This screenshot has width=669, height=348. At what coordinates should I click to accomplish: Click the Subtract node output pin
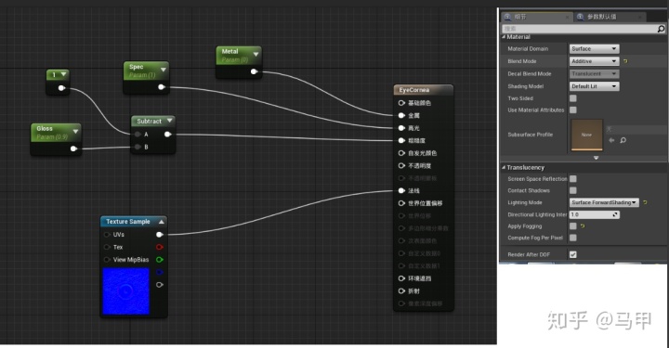click(167, 135)
